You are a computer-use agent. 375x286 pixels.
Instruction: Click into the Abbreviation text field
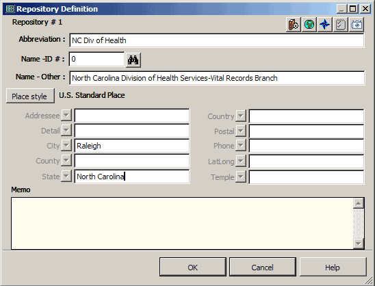217,40
